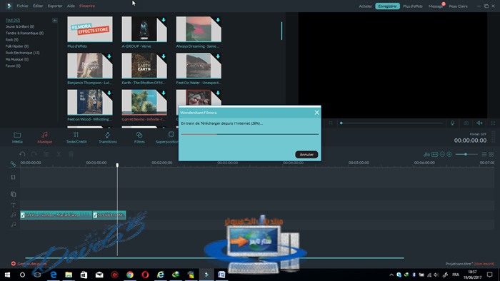
Task: Click the redo arrow icon
Action: (34, 154)
